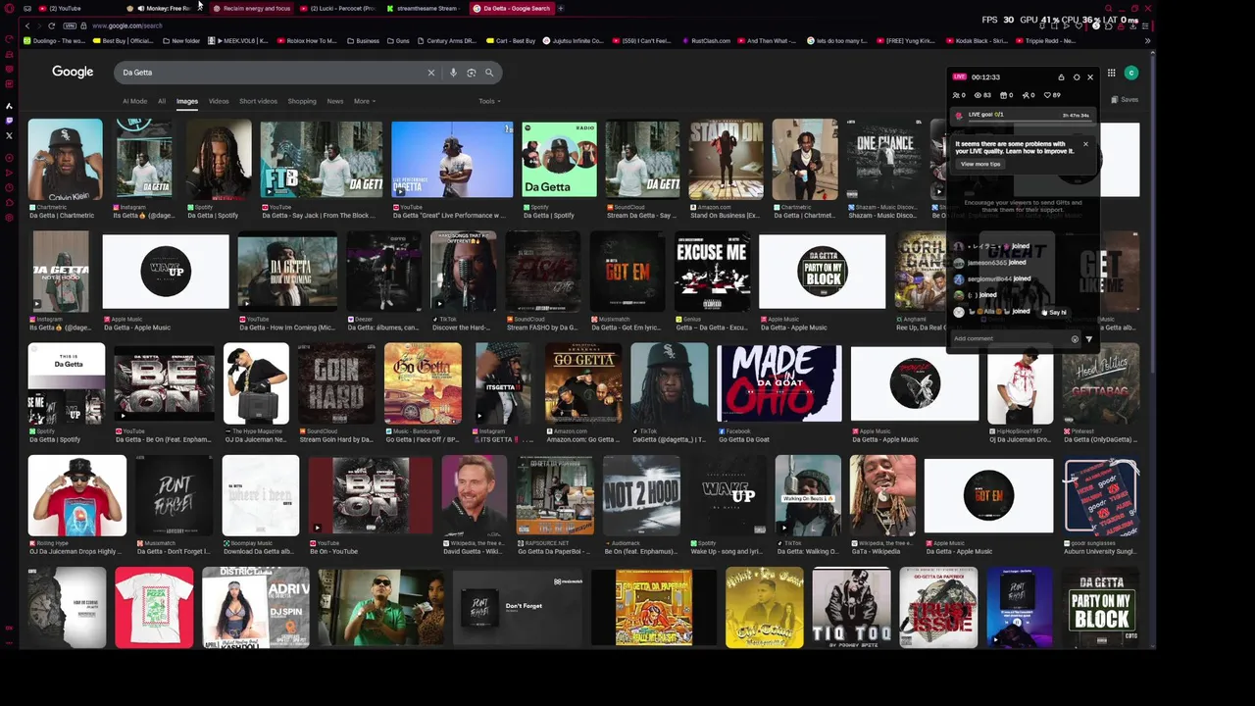Switch to All results tab
The image size is (1255, 706).
tap(162, 101)
